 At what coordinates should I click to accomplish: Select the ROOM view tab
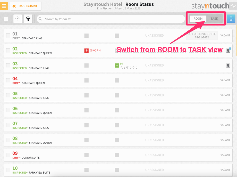pos(198,19)
